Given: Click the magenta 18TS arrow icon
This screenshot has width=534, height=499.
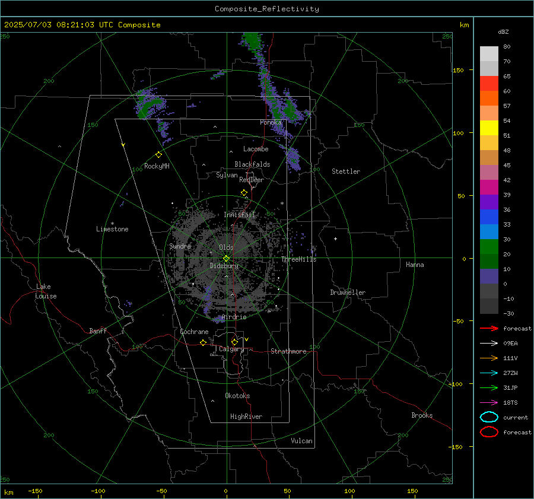Looking at the screenshot, I should tap(489, 403).
